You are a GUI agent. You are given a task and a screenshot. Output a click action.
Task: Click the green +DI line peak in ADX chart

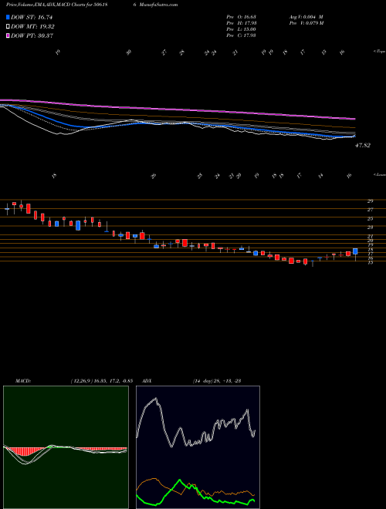coord(180,480)
